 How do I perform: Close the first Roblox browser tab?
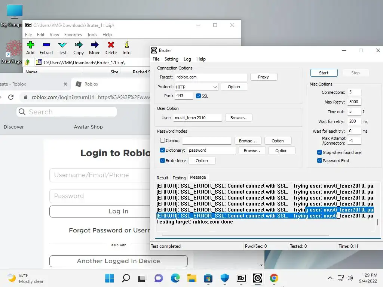[x=65, y=84]
